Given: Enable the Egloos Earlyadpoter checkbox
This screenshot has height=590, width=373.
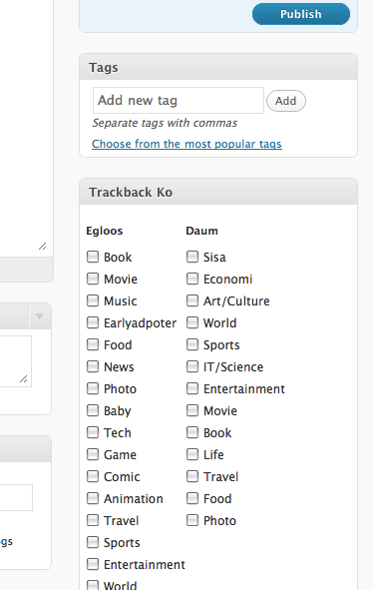Looking at the screenshot, I should (93, 322).
